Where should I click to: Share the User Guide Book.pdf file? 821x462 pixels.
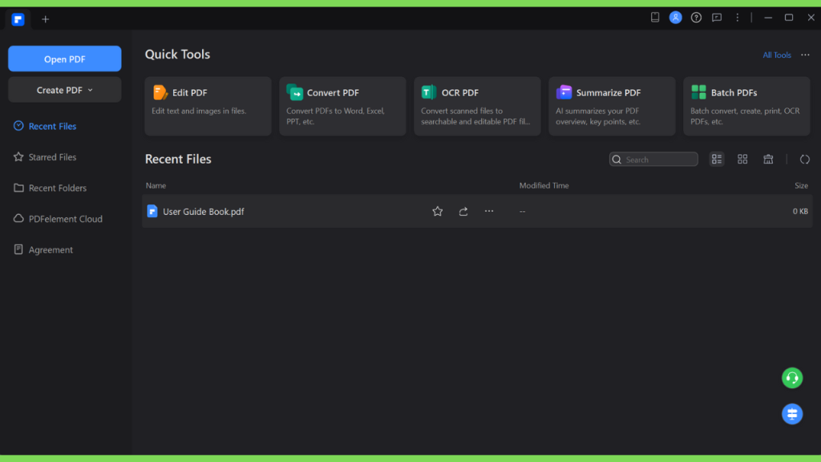tap(463, 211)
